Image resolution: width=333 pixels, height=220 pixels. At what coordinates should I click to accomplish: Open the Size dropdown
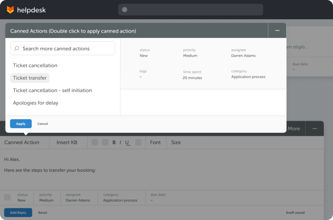point(176,142)
